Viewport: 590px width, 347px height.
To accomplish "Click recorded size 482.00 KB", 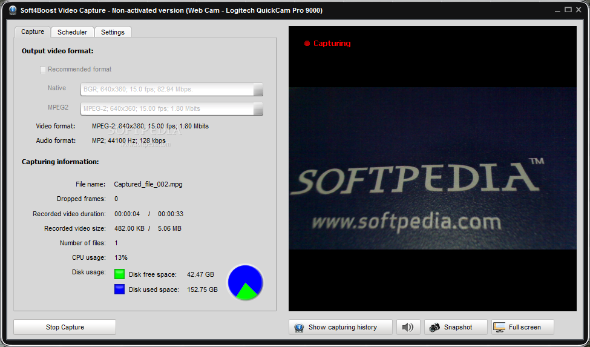I will [129, 228].
